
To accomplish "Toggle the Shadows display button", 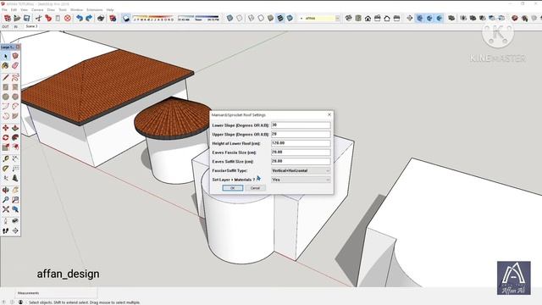I will coord(126,18).
